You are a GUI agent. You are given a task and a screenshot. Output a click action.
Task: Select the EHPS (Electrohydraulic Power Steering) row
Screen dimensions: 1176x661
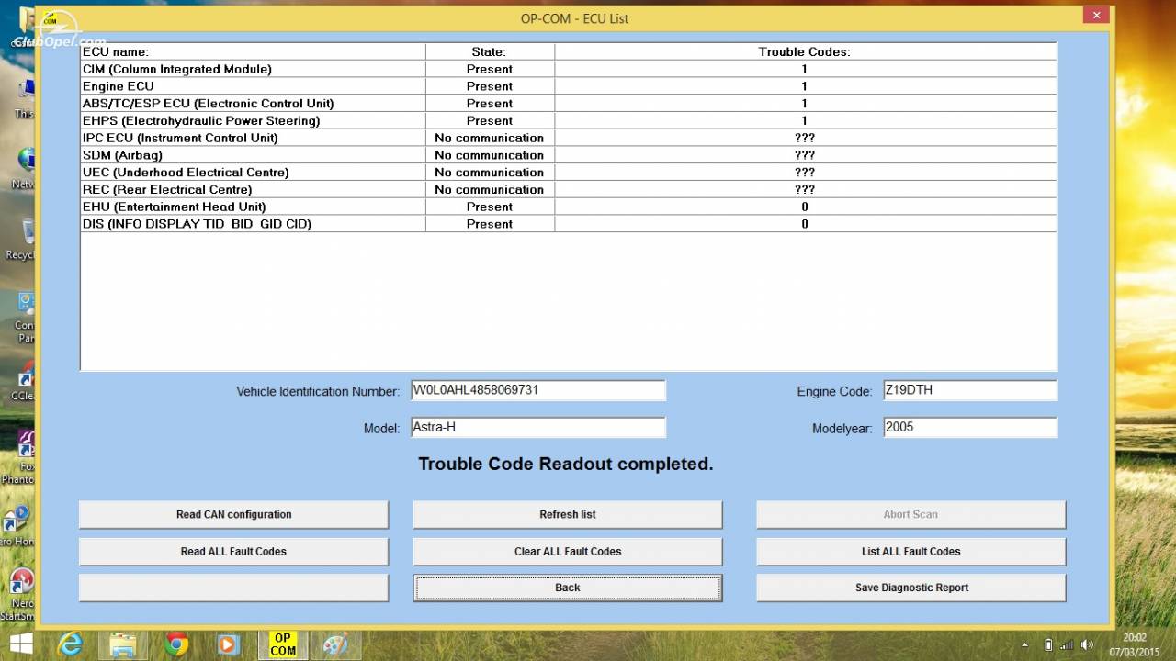pyautogui.click(x=569, y=120)
